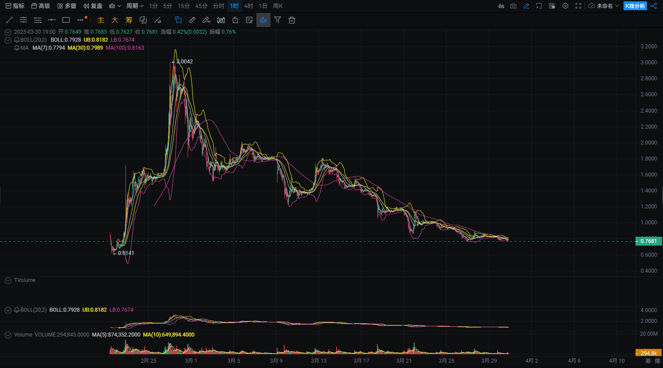The height and width of the screenshot is (368, 663).
Task: Delete drawings with the trash icon
Action: point(292,20)
